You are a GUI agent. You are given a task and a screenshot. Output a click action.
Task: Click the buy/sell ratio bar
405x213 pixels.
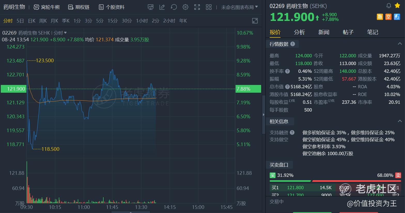335,181
